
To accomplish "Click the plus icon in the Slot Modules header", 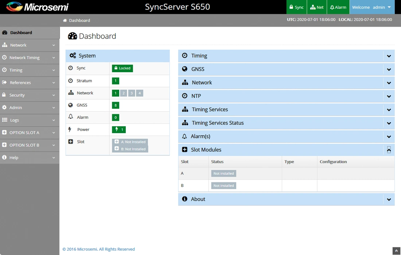I will (x=185, y=150).
